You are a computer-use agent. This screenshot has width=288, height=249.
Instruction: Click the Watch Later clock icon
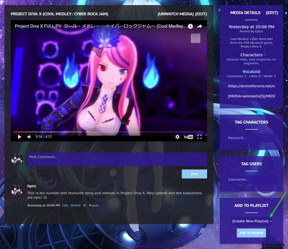coord(190,26)
